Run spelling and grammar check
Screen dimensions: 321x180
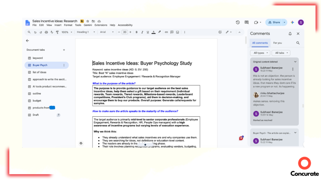[52, 32]
